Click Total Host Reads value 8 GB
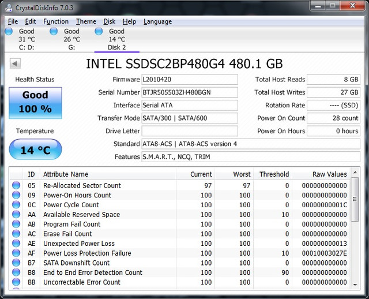This screenshot has width=369, height=299. [x=333, y=80]
